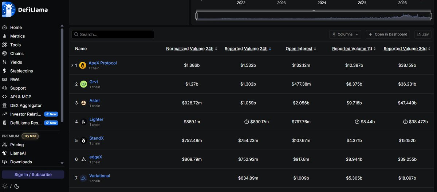Click question mark beside Lighter $890.17m
Screen dimensions: 437x192
[247, 122]
